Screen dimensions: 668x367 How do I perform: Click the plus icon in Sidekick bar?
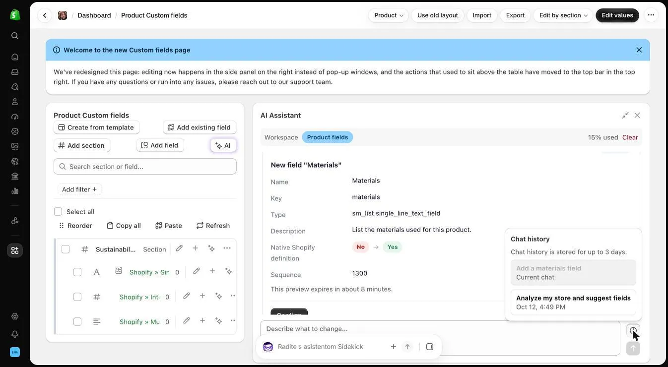[394, 347]
